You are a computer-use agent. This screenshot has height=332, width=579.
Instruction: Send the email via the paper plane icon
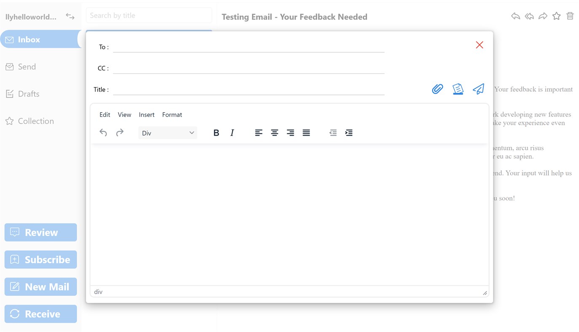[x=478, y=89]
